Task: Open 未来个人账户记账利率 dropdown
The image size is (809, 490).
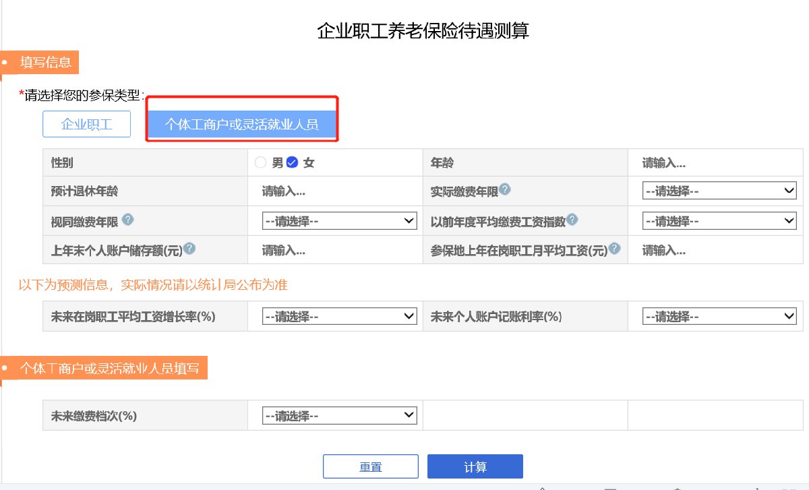Action: click(x=719, y=316)
